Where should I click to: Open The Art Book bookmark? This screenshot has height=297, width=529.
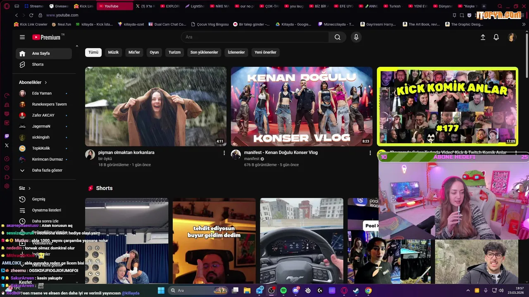tap(421, 24)
